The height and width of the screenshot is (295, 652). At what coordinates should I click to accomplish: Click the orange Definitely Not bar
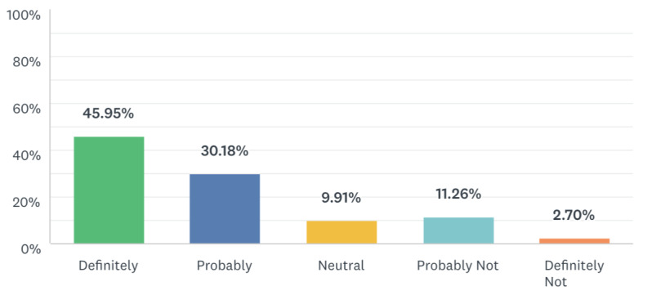coord(574,241)
